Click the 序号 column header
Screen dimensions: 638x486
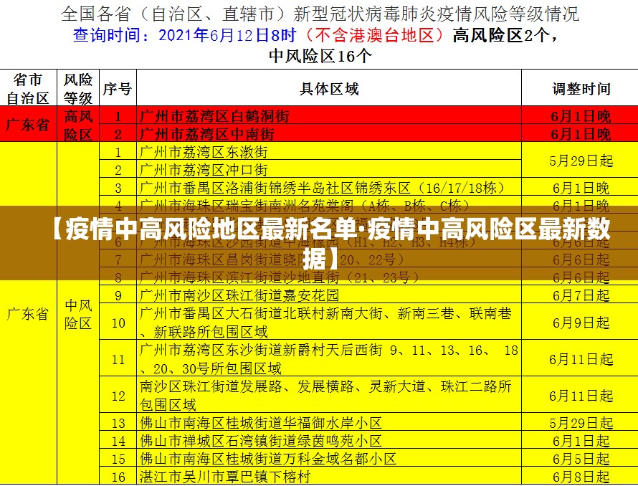118,89
